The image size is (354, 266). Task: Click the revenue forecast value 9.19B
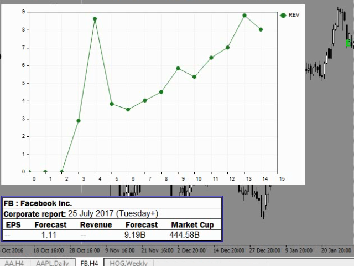(135, 235)
